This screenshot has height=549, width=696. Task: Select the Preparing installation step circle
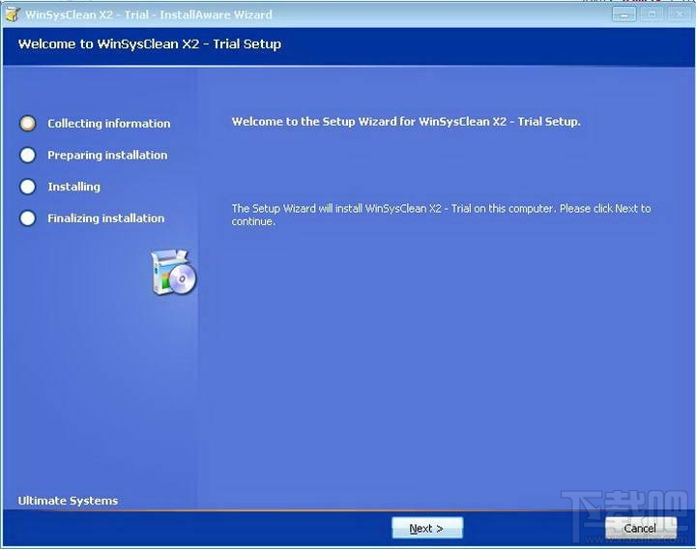27,155
